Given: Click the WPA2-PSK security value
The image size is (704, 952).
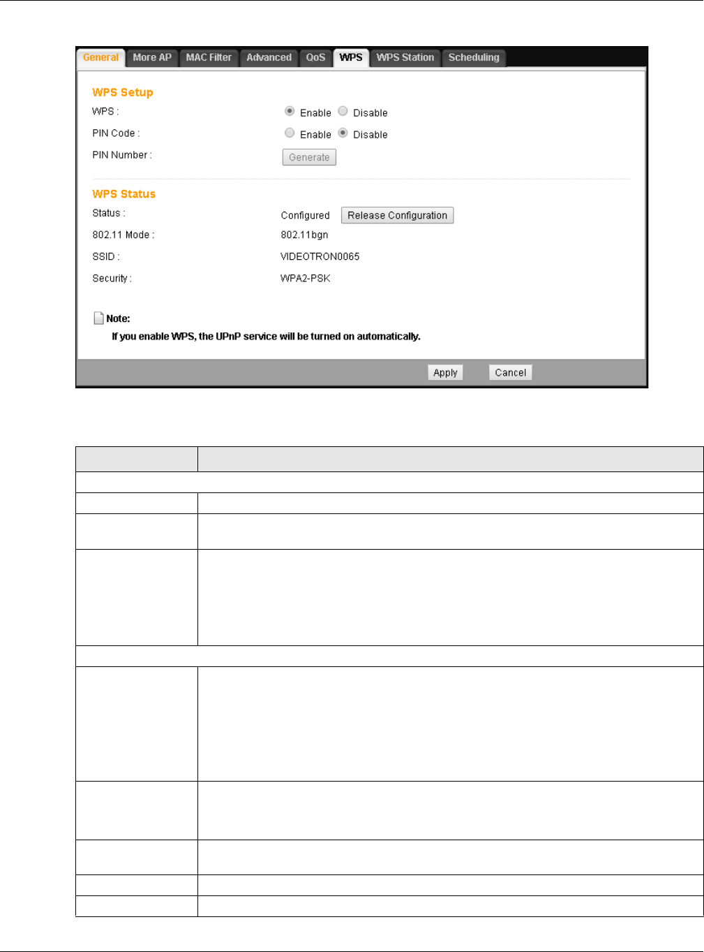Looking at the screenshot, I should (305, 278).
